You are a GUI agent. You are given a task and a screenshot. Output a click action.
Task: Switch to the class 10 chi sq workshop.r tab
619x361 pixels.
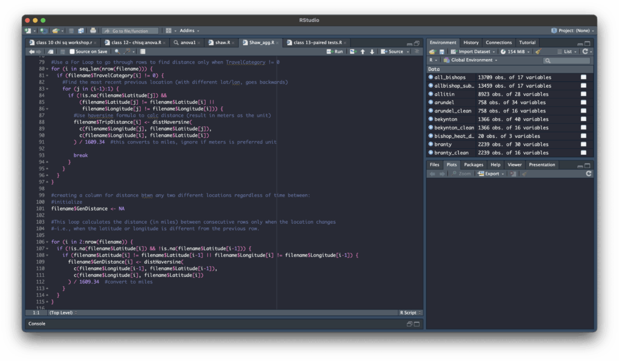tap(63, 43)
